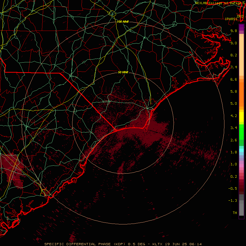Image resolution: width=246 pixels, height=246 pixels.
Task: Click the 100 NMI range ring label
Action: click(123, 22)
